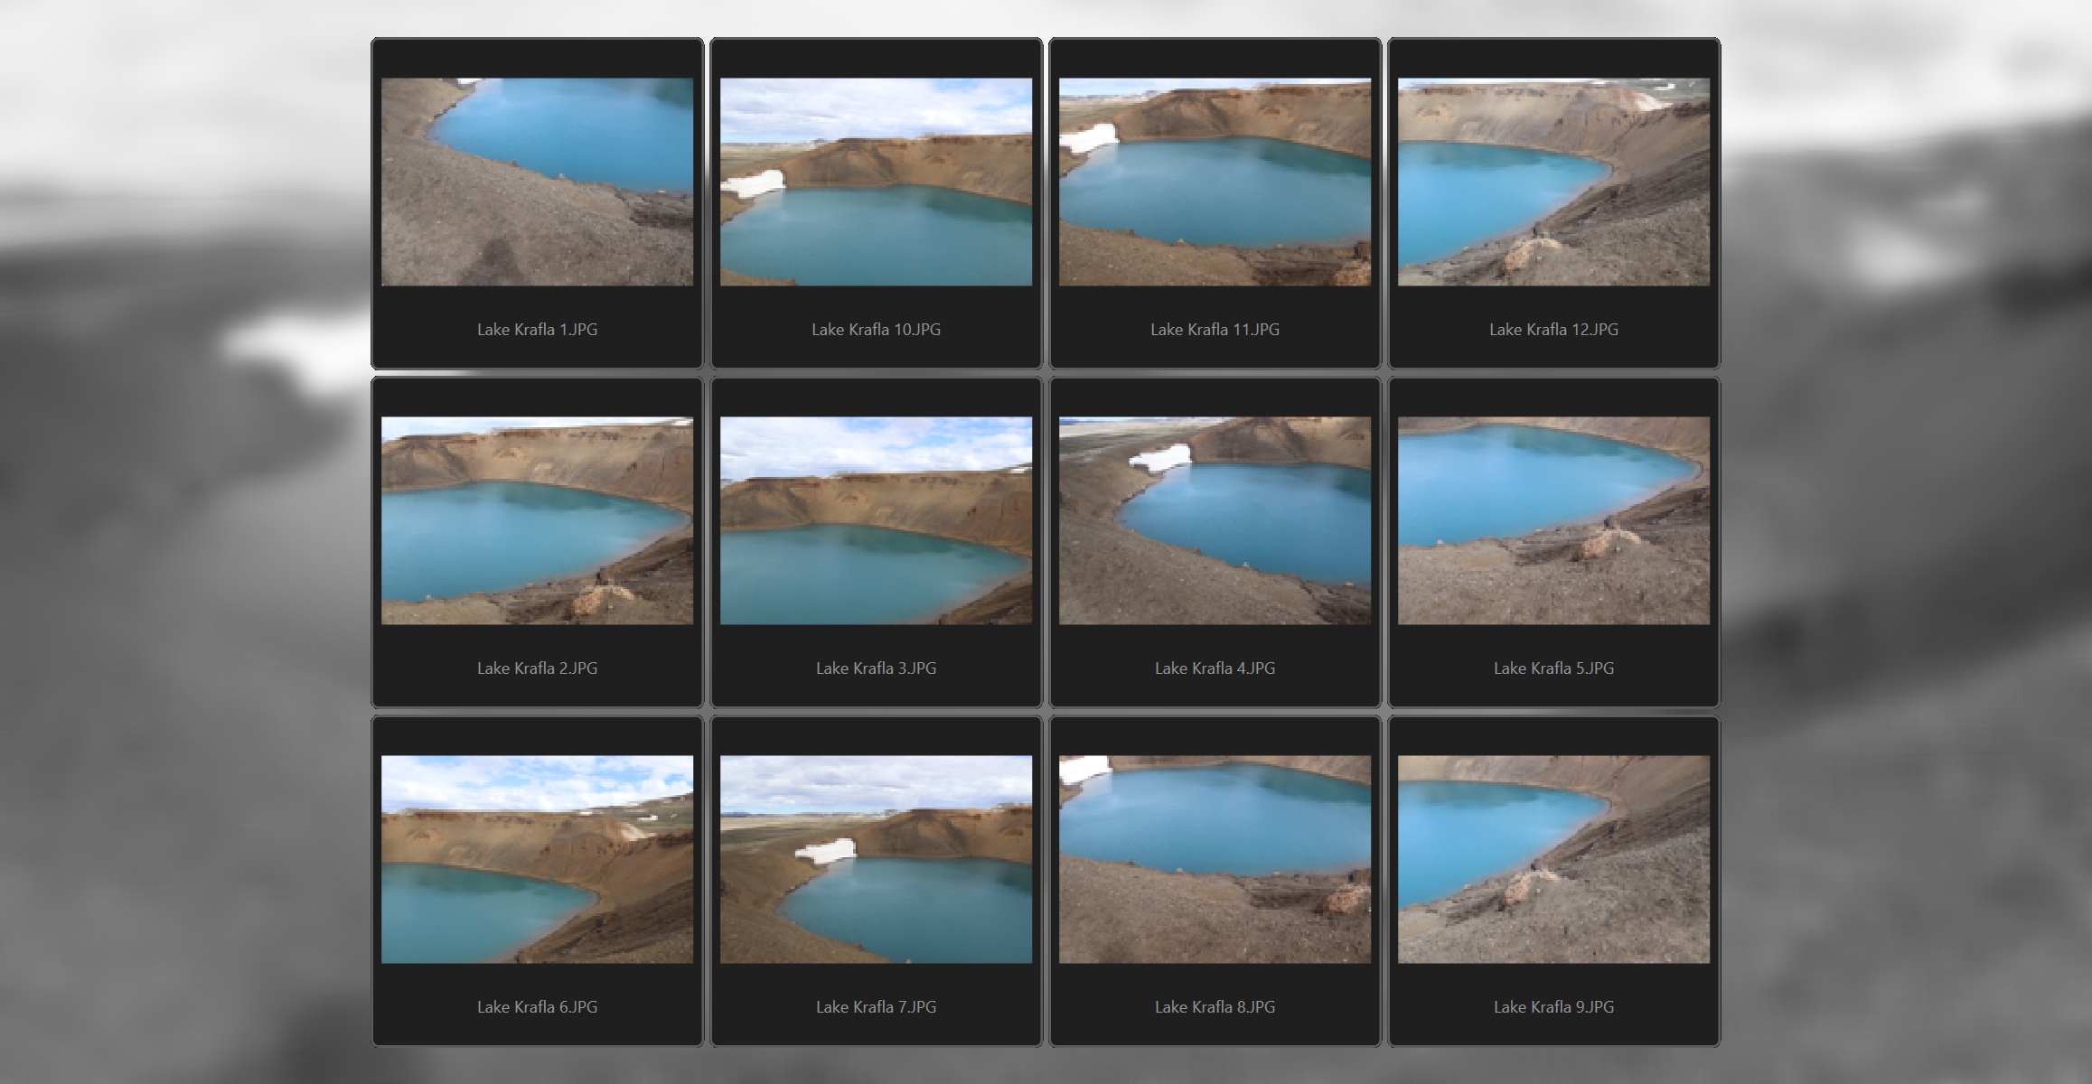This screenshot has width=2092, height=1084.
Task: Open the Lake Krafla 12.JPG thumbnail
Action: click(1553, 182)
